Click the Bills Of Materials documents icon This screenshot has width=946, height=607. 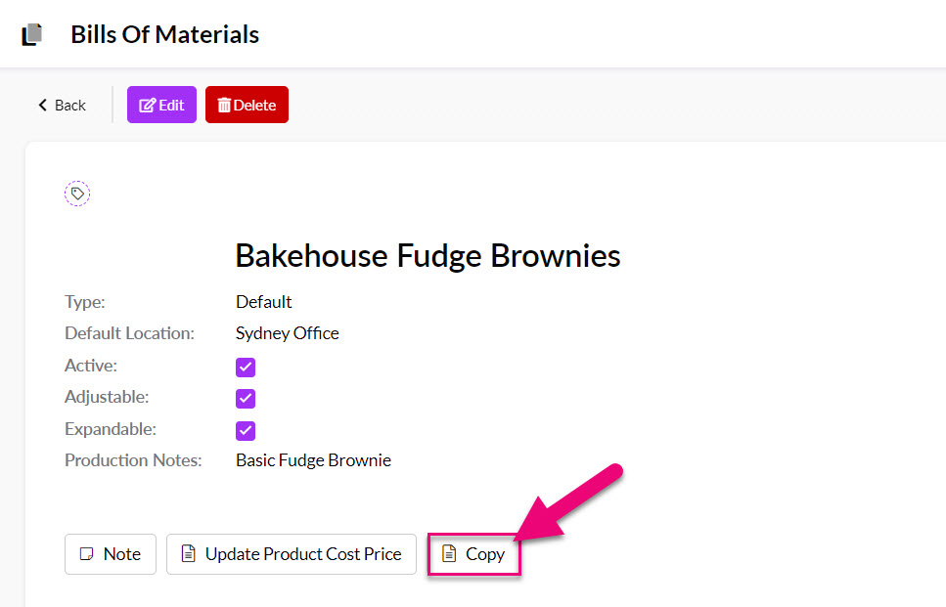(x=32, y=34)
